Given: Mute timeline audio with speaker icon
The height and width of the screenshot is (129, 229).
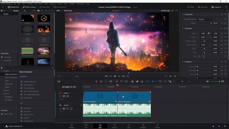Looking at the screenshot, I should pyautogui.click(x=208, y=81).
